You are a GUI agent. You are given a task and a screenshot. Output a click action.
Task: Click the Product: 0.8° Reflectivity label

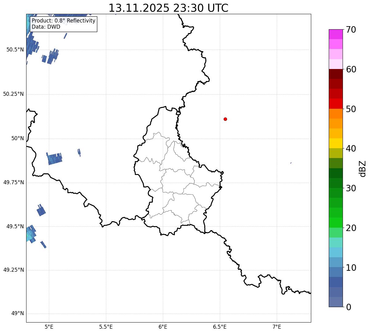(x=64, y=21)
